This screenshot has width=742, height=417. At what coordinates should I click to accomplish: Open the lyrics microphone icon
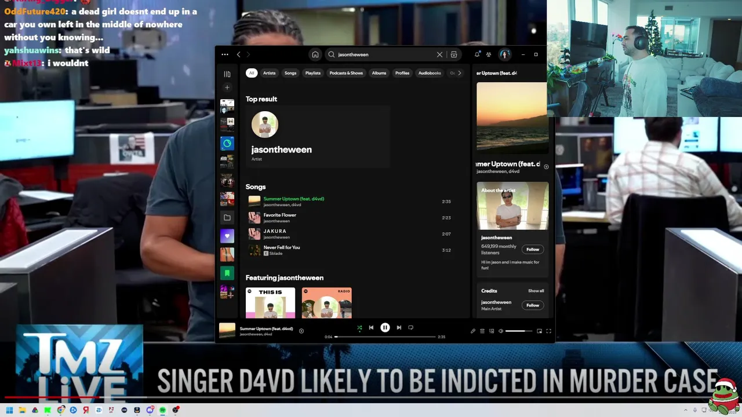(x=473, y=331)
